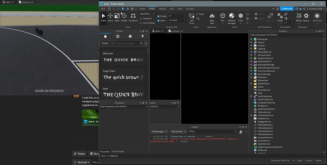This screenshot has height=165, width=327.
Task: Click the notifications bell icon
Action: pos(277,9)
